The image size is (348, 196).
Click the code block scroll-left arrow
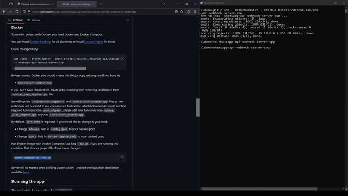coord(13,69)
